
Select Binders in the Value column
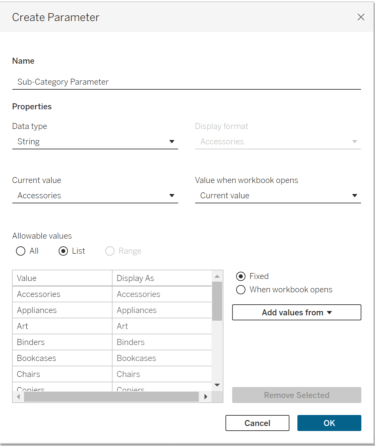[x=62, y=342]
